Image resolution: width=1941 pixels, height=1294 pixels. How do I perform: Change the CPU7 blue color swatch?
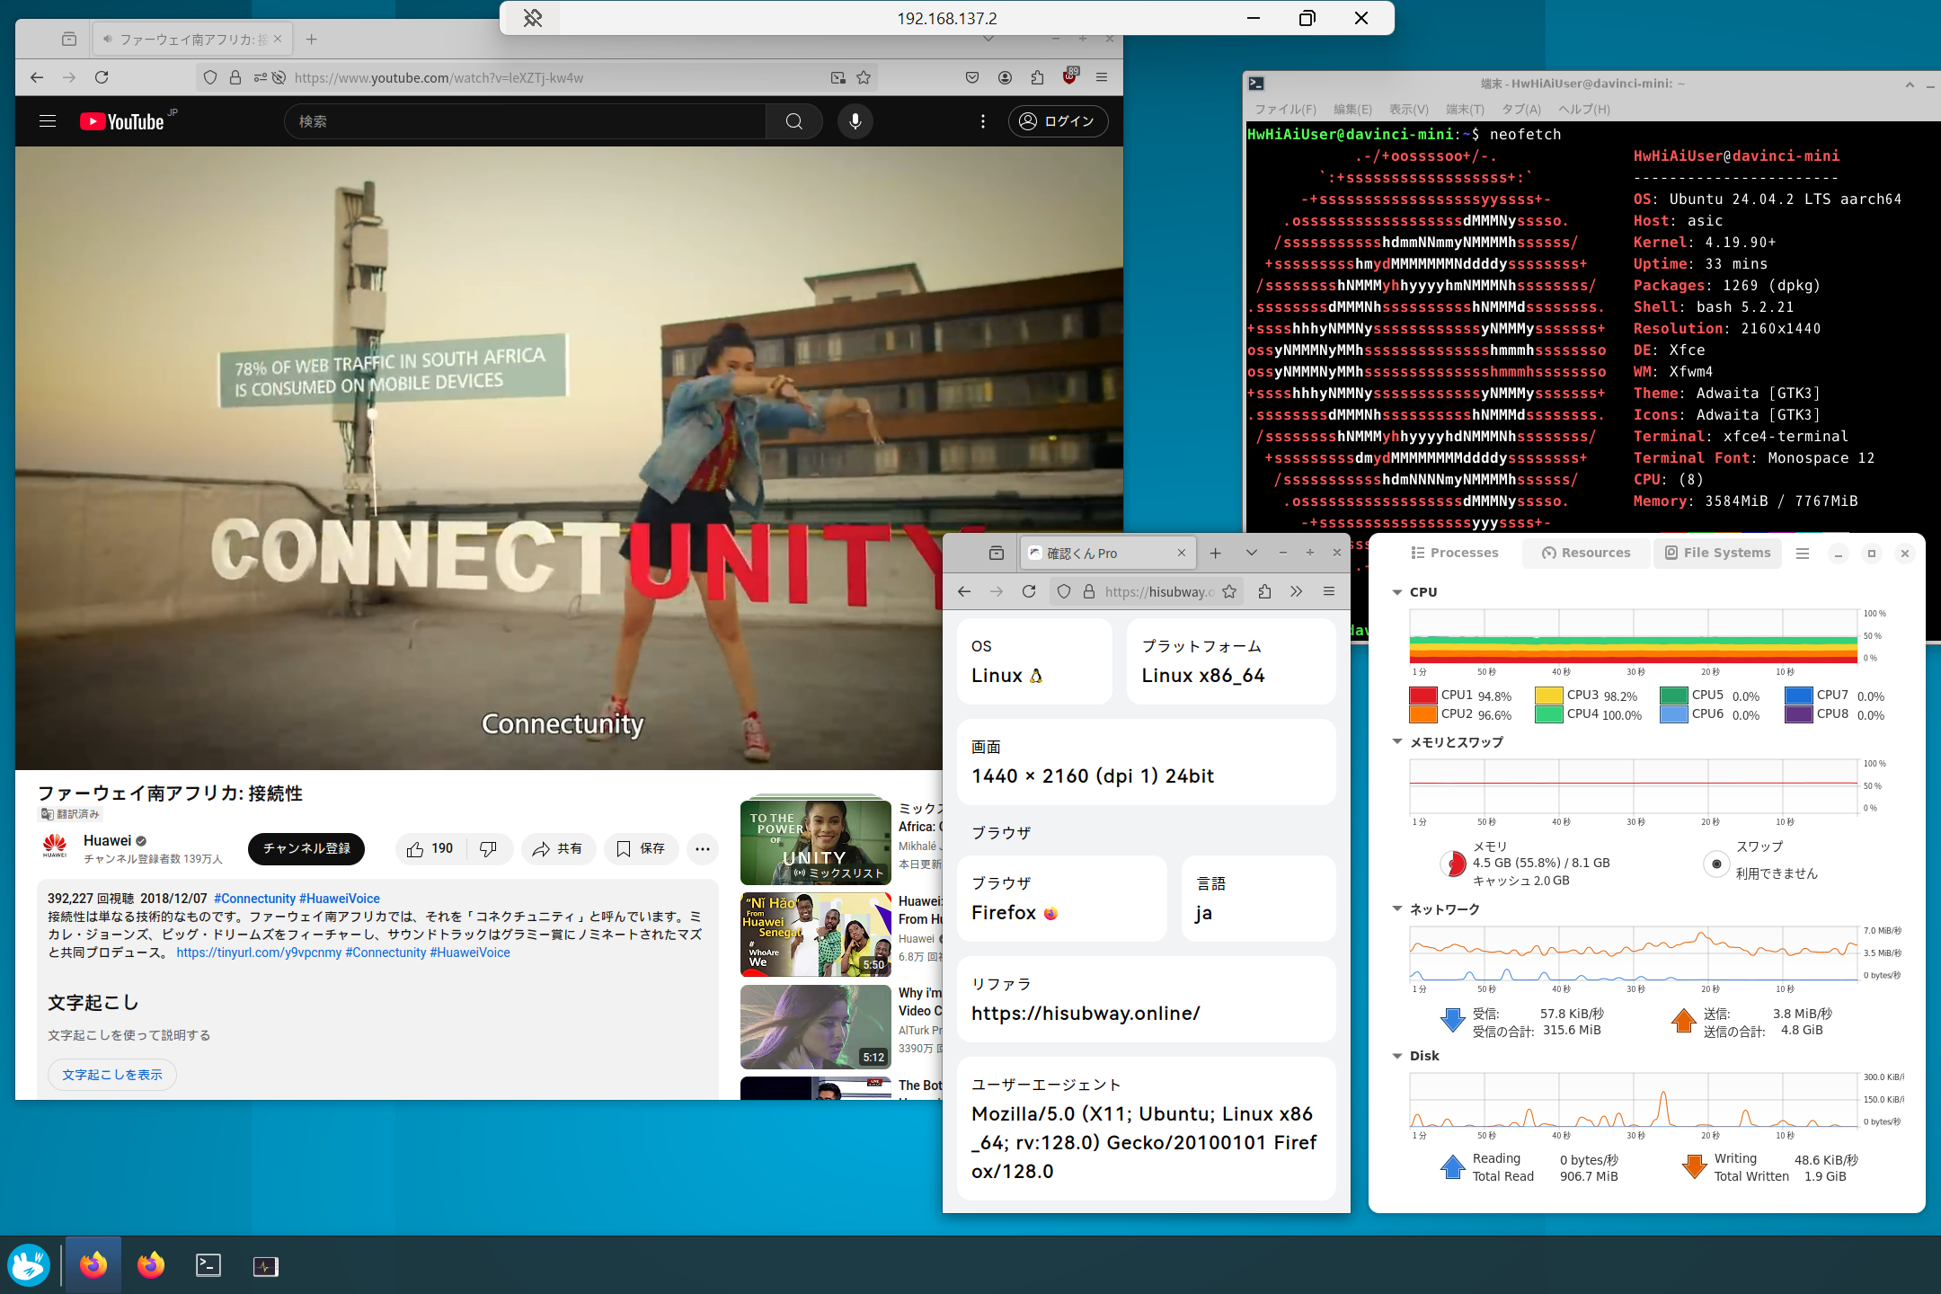tap(1799, 696)
